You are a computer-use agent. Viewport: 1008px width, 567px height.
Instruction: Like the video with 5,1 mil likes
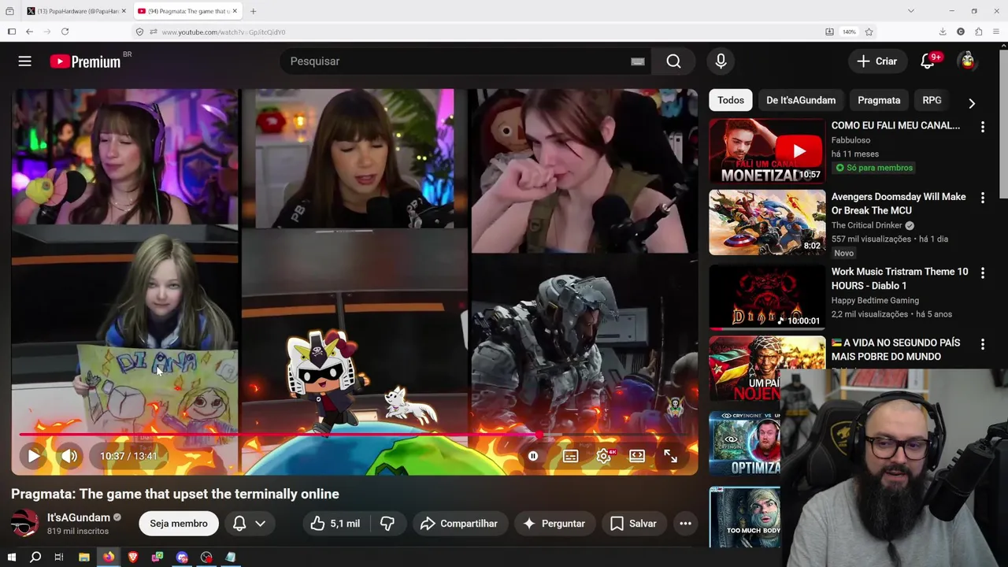[335, 524]
